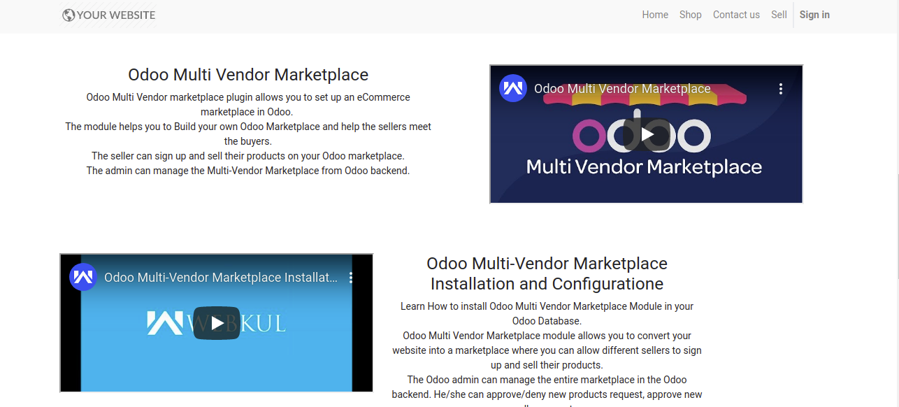Open the Webkul channel avatar on installation video
This screenshot has width=899, height=407.
(x=83, y=277)
